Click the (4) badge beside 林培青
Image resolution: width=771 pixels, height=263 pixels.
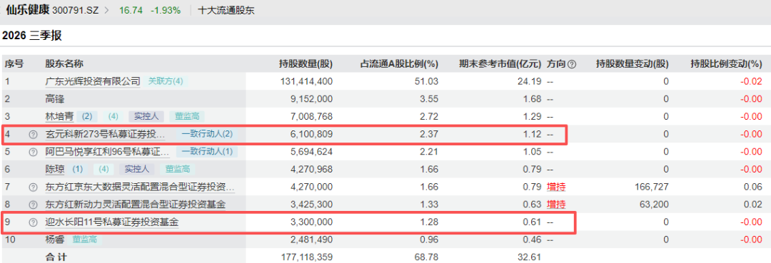point(114,116)
